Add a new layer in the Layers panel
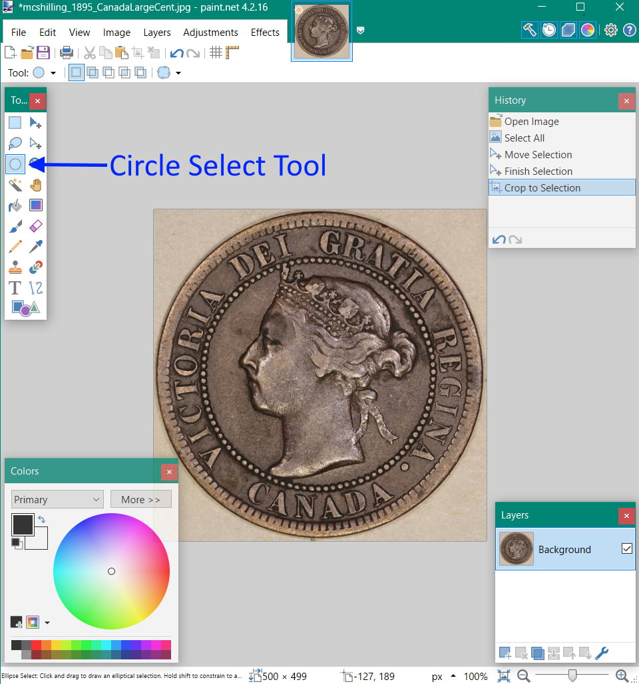Image resolution: width=639 pixels, height=684 pixels. click(505, 653)
